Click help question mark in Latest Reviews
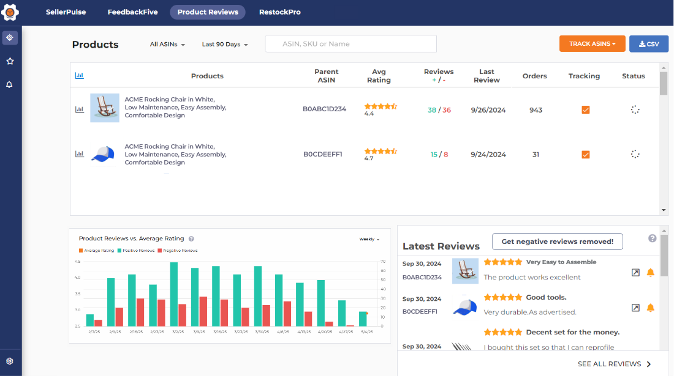This screenshot has width=674, height=376. tap(652, 238)
